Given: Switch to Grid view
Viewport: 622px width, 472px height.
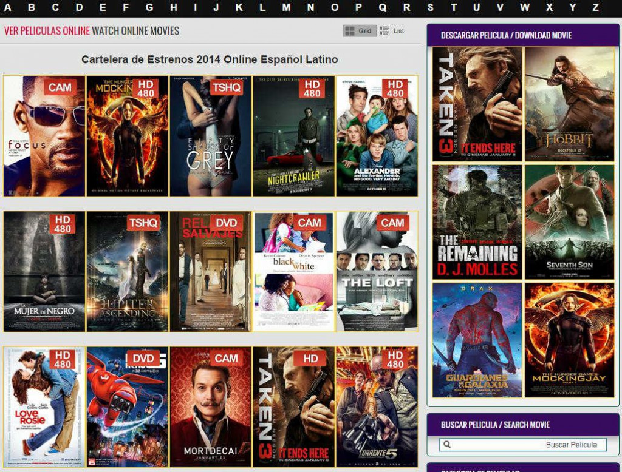Looking at the screenshot, I should click(x=360, y=30).
